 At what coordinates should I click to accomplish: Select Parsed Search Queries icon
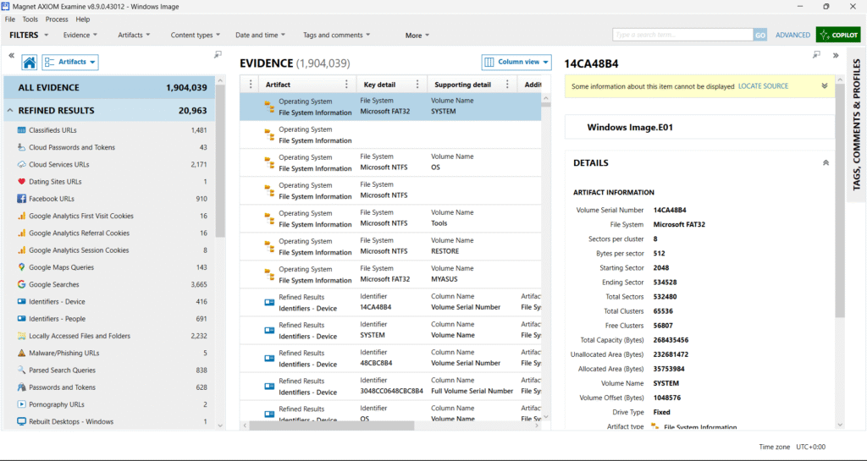click(21, 370)
